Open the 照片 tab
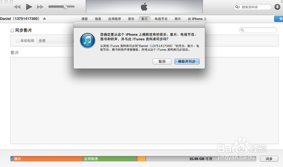The width and height of the screenshot is (283, 167). pyautogui.click(x=178, y=19)
